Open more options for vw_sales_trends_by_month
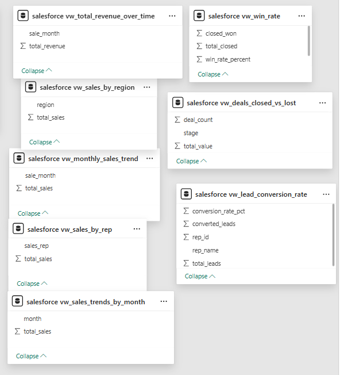The image size is (340, 375). tap(164, 301)
